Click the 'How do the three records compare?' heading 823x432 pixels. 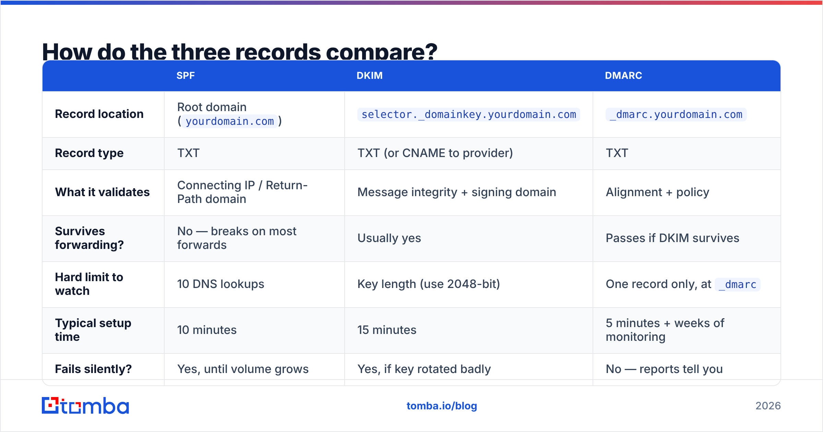(240, 51)
